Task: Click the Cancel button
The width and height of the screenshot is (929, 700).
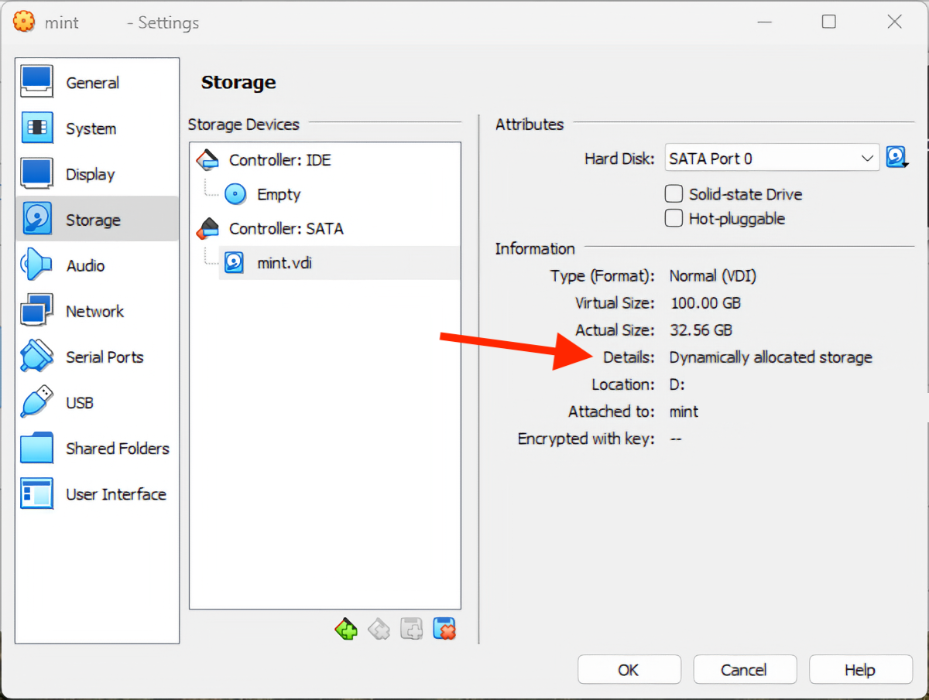Action: click(x=745, y=670)
